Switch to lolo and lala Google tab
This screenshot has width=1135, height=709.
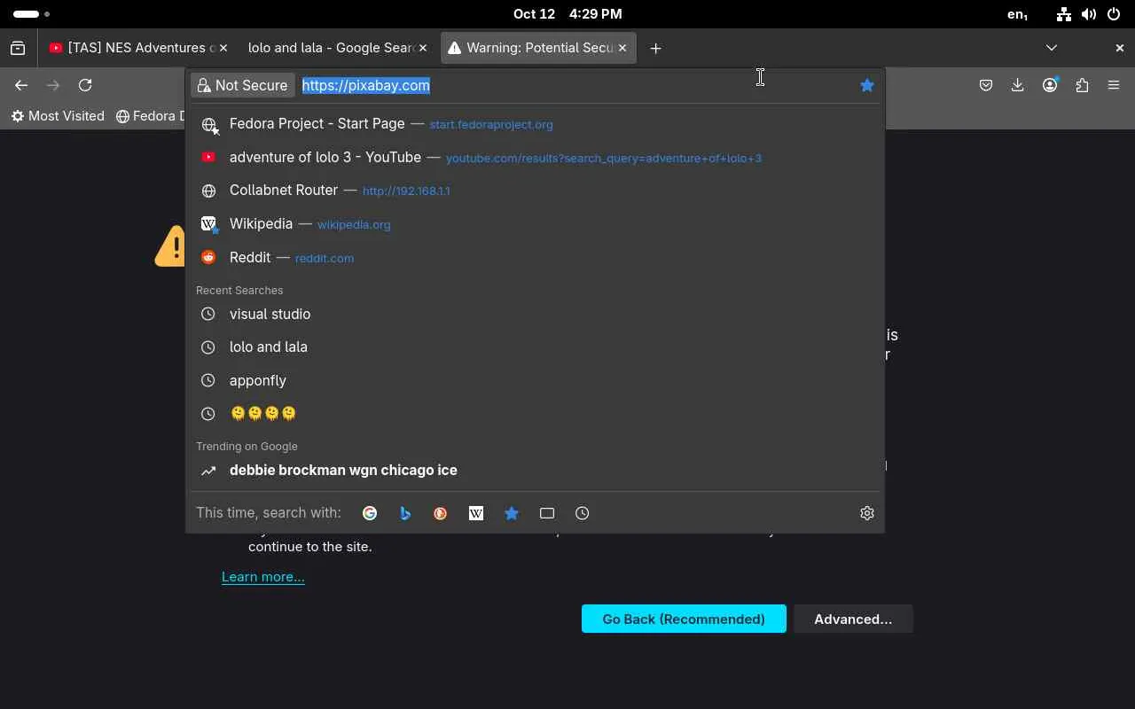tap(339, 48)
